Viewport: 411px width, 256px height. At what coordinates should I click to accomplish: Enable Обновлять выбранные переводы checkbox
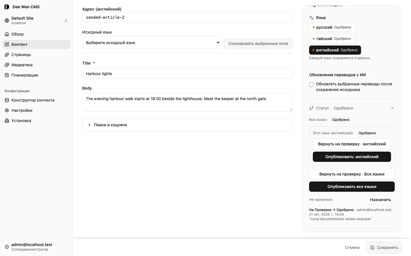[x=311, y=84]
